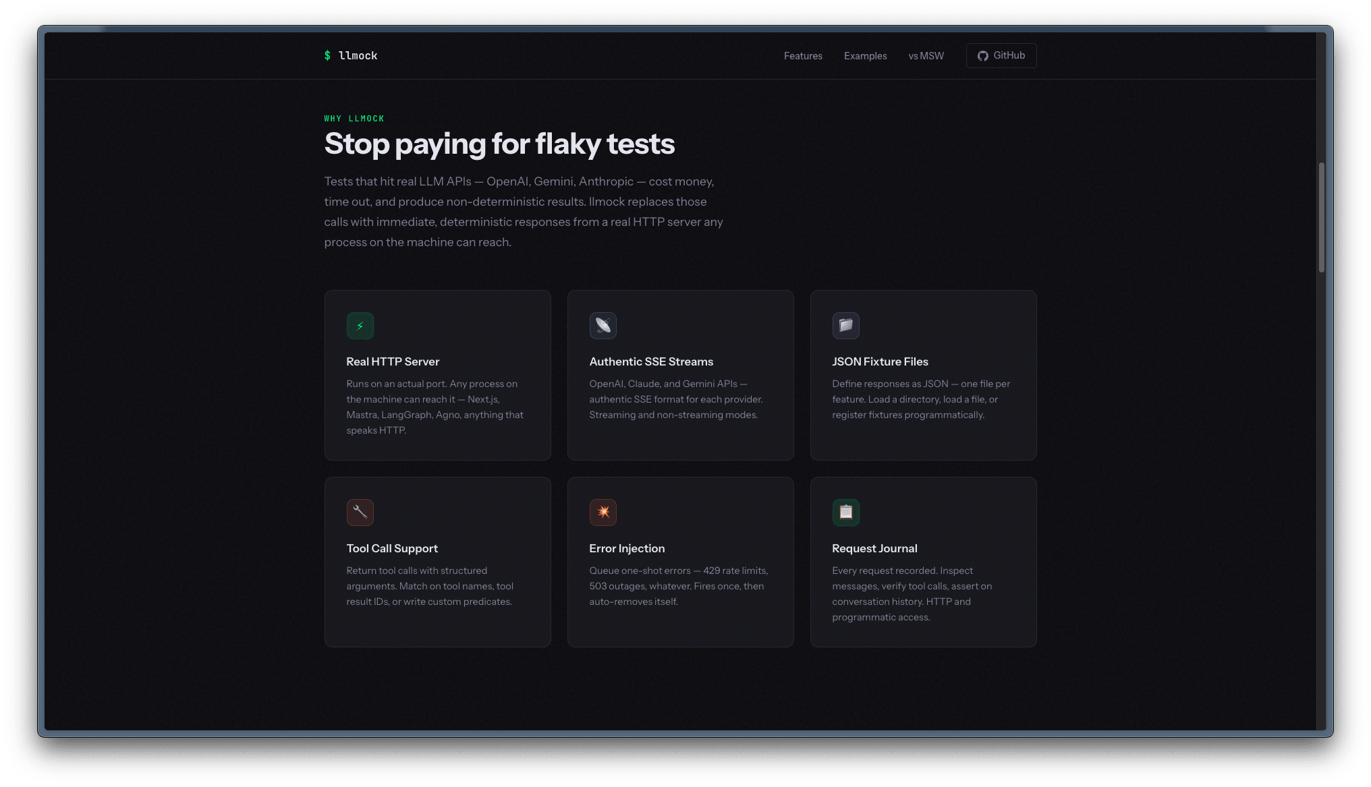Click the Authentic SSE Streams heading

pyautogui.click(x=650, y=361)
